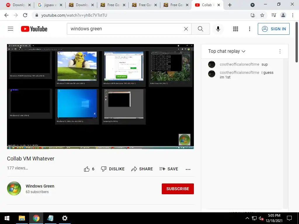Viewport: 299px width, 224px height.
Task: Run the search with the magnifier button
Action: [200, 29]
